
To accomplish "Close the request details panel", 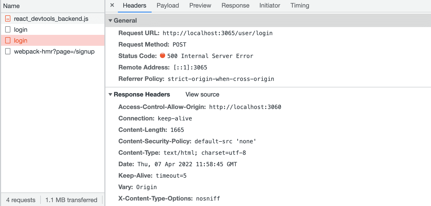I will [x=112, y=5].
